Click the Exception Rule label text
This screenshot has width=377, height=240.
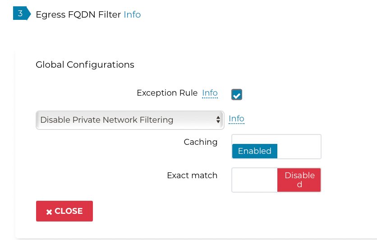pyautogui.click(x=167, y=93)
